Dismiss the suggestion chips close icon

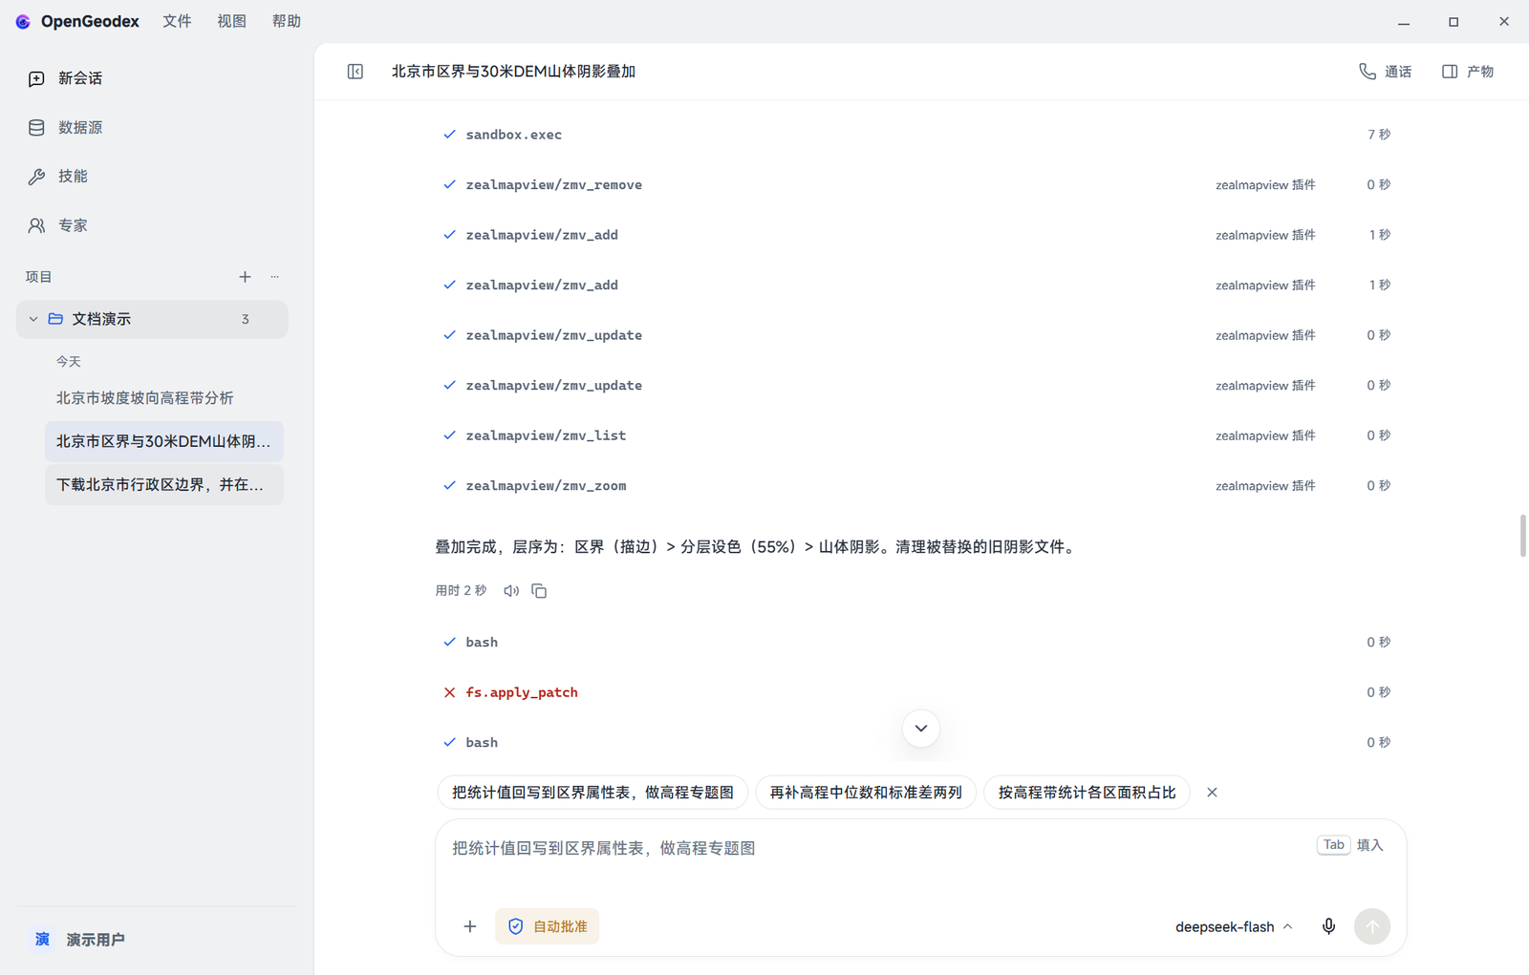[1212, 793]
